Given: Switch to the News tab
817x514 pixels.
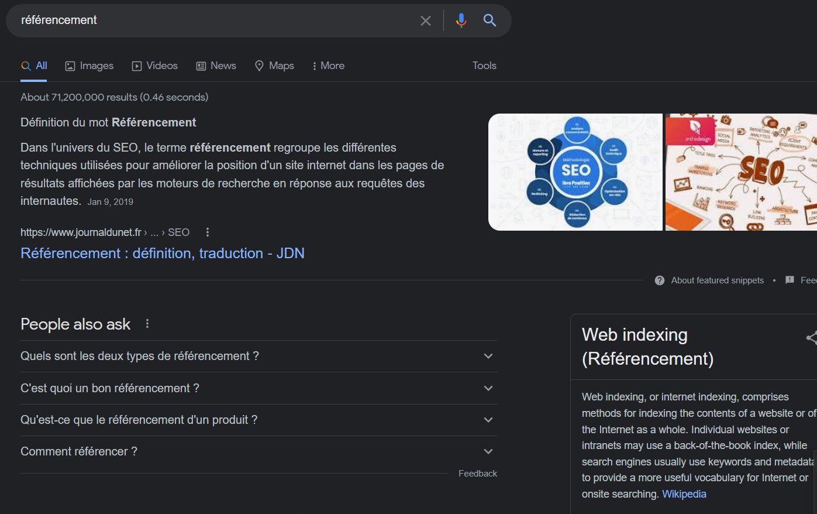Looking at the screenshot, I should pyautogui.click(x=216, y=66).
